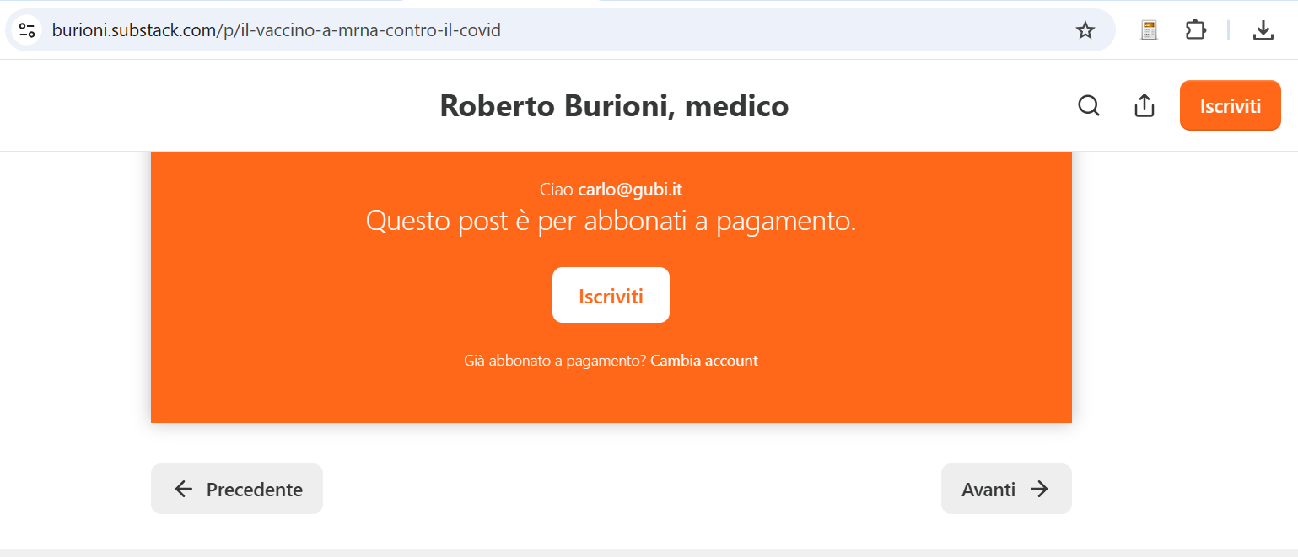Open the search magnifier in the Substack header
This screenshot has height=557, width=1298.
(1089, 106)
